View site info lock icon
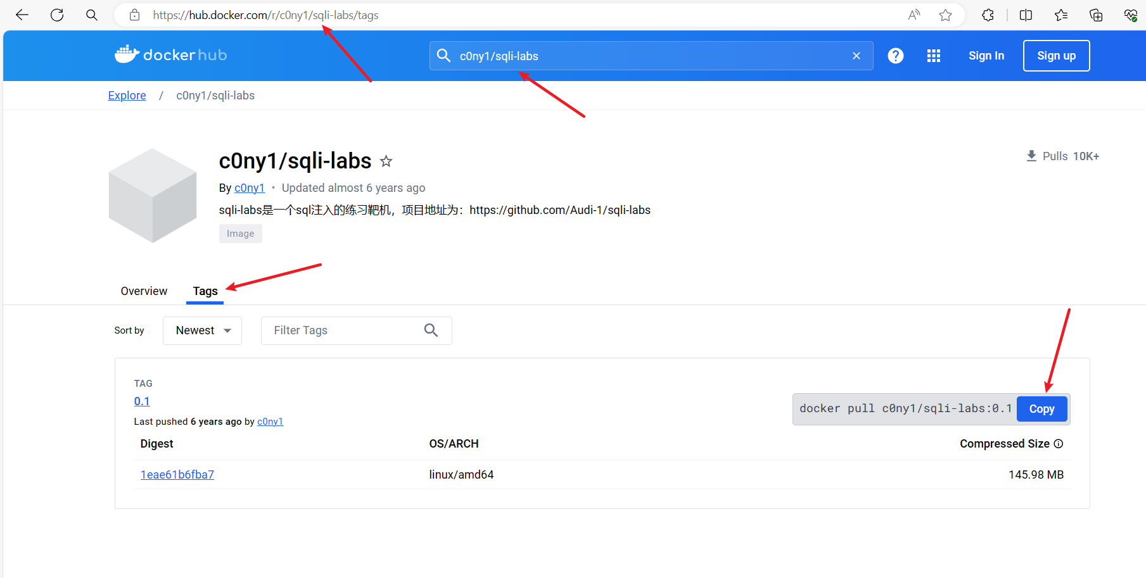This screenshot has height=578, width=1146. tap(134, 15)
